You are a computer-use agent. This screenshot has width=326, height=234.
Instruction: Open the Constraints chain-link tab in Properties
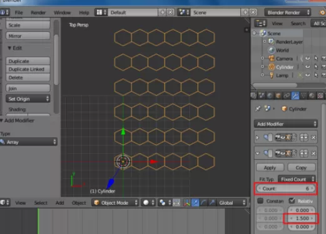[x=287, y=95]
